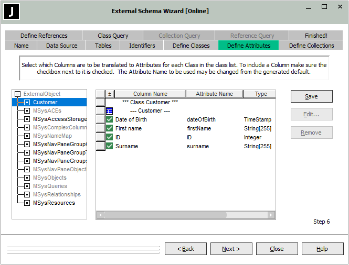The image size is (349, 265).
Task: Open the Finished! tab
Action: (316, 36)
